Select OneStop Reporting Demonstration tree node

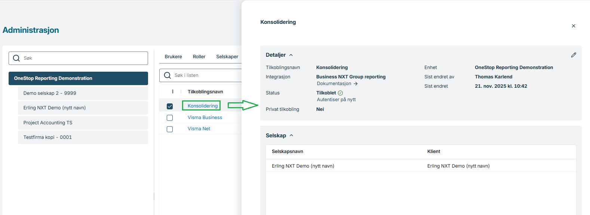coord(78,78)
